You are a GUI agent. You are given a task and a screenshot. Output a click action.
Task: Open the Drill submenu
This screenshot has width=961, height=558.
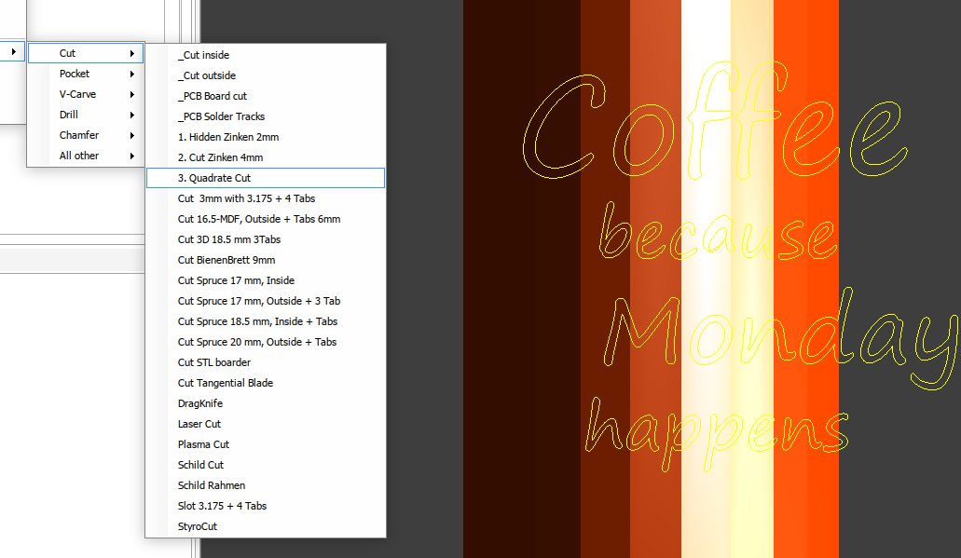click(x=86, y=115)
